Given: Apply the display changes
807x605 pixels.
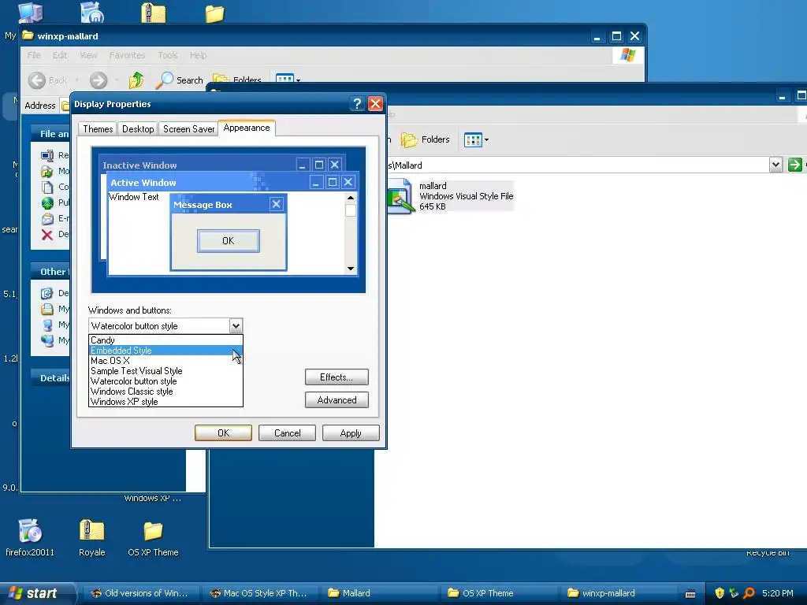Looking at the screenshot, I should tap(351, 433).
